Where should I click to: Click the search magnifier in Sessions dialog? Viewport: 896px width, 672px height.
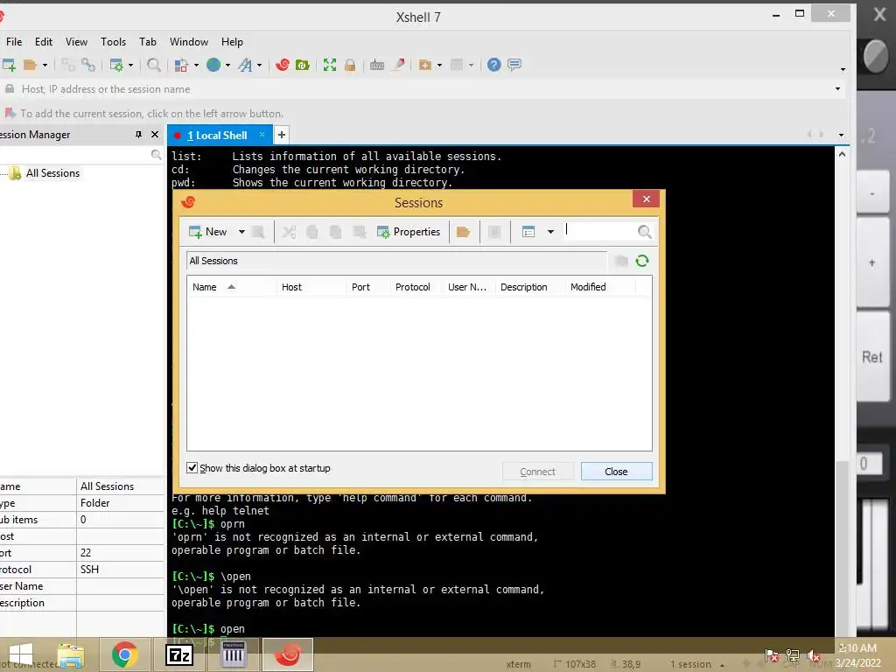tap(645, 231)
